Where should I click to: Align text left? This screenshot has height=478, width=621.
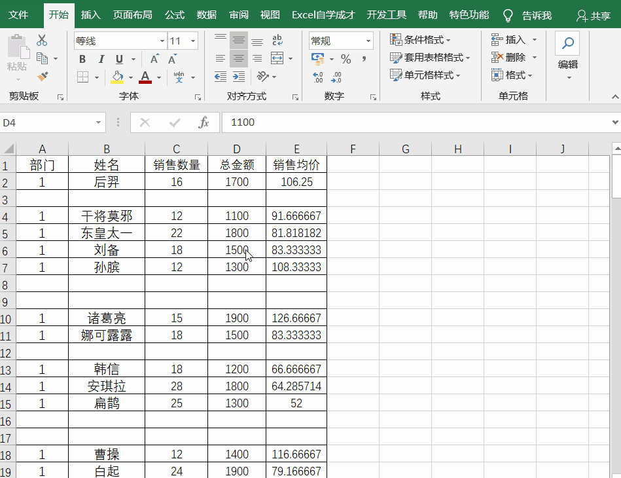[x=221, y=59]
